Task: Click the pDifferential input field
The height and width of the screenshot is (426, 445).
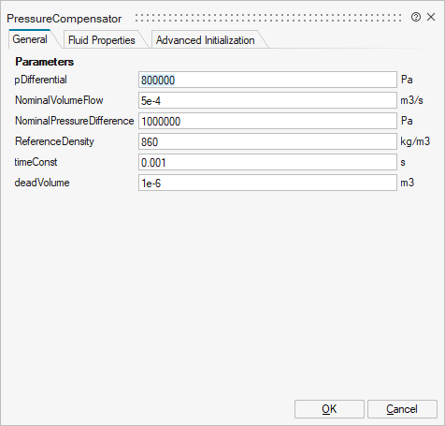Action: pos(267,80)
